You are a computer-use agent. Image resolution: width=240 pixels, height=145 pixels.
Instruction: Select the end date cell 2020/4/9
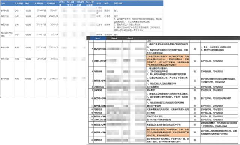[x=54, y=25]
